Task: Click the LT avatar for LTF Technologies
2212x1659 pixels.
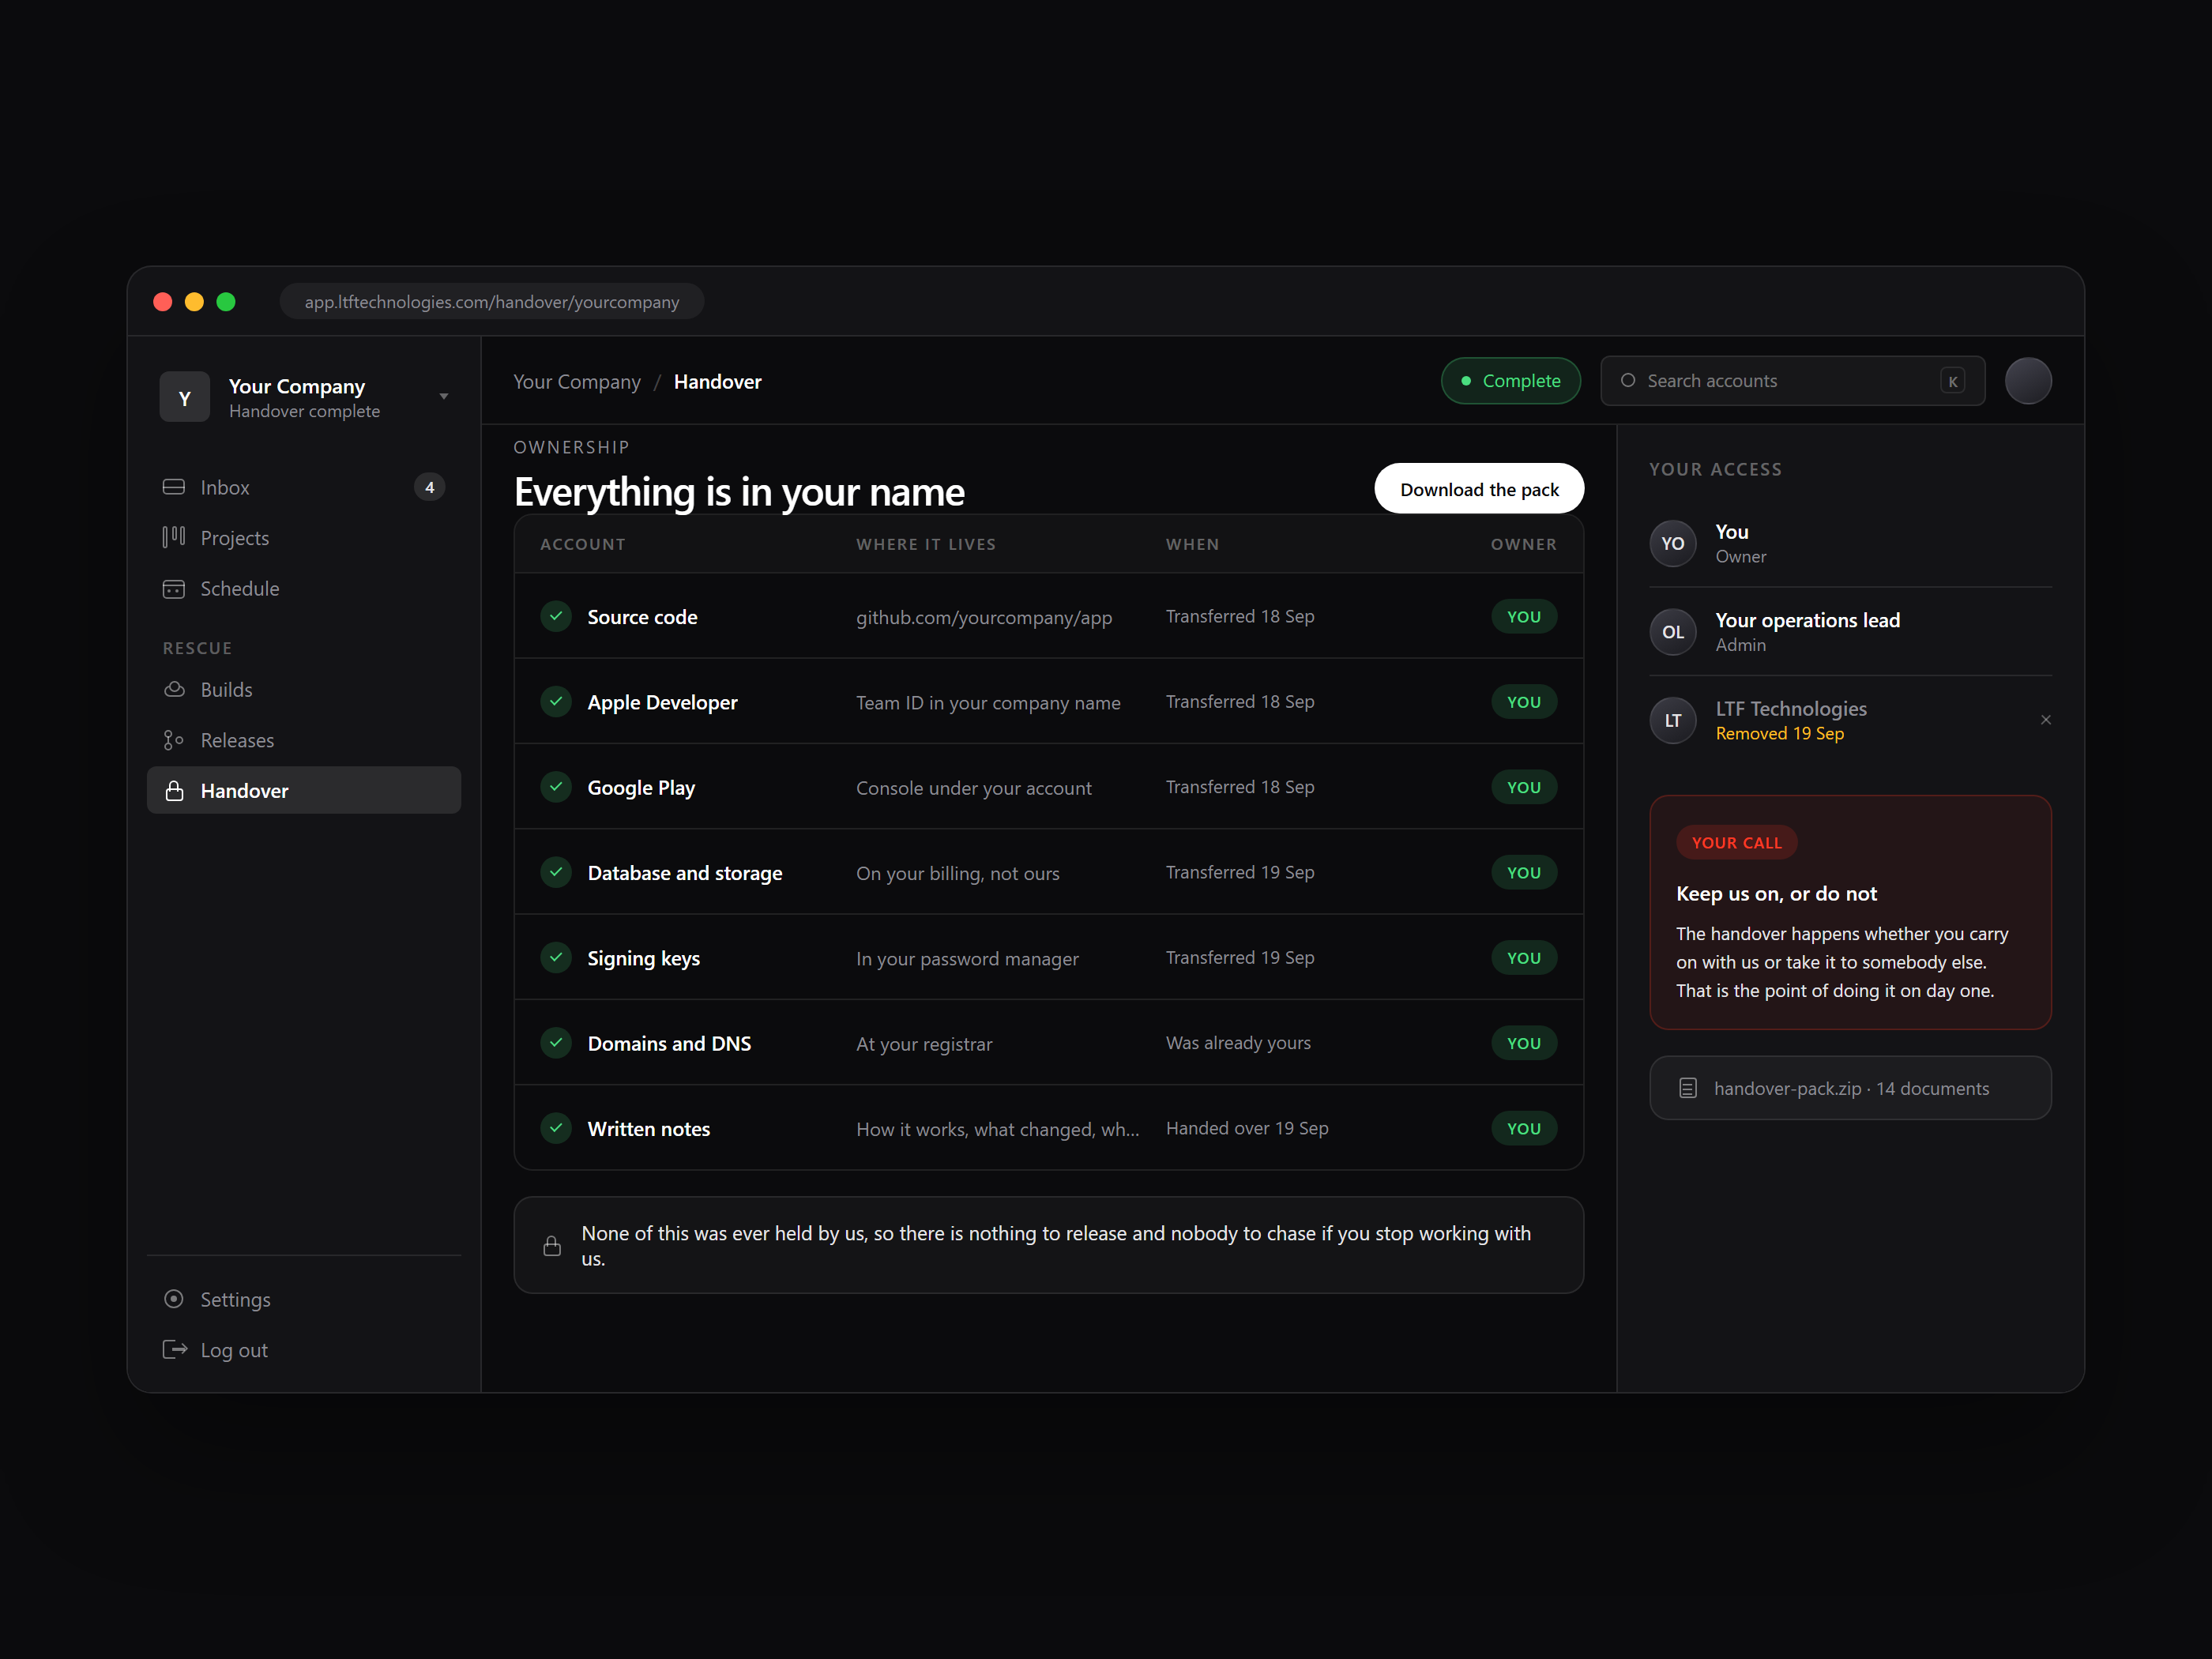Action: 1673,721
